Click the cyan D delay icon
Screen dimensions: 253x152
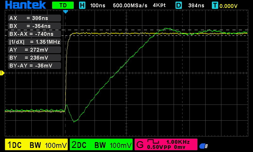(x=179, y=5)
